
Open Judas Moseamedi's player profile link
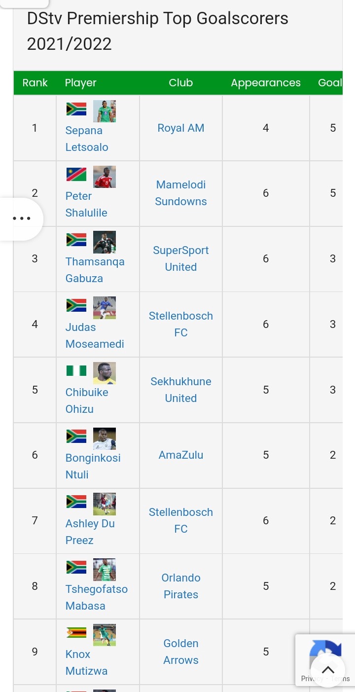click(95, 335)
